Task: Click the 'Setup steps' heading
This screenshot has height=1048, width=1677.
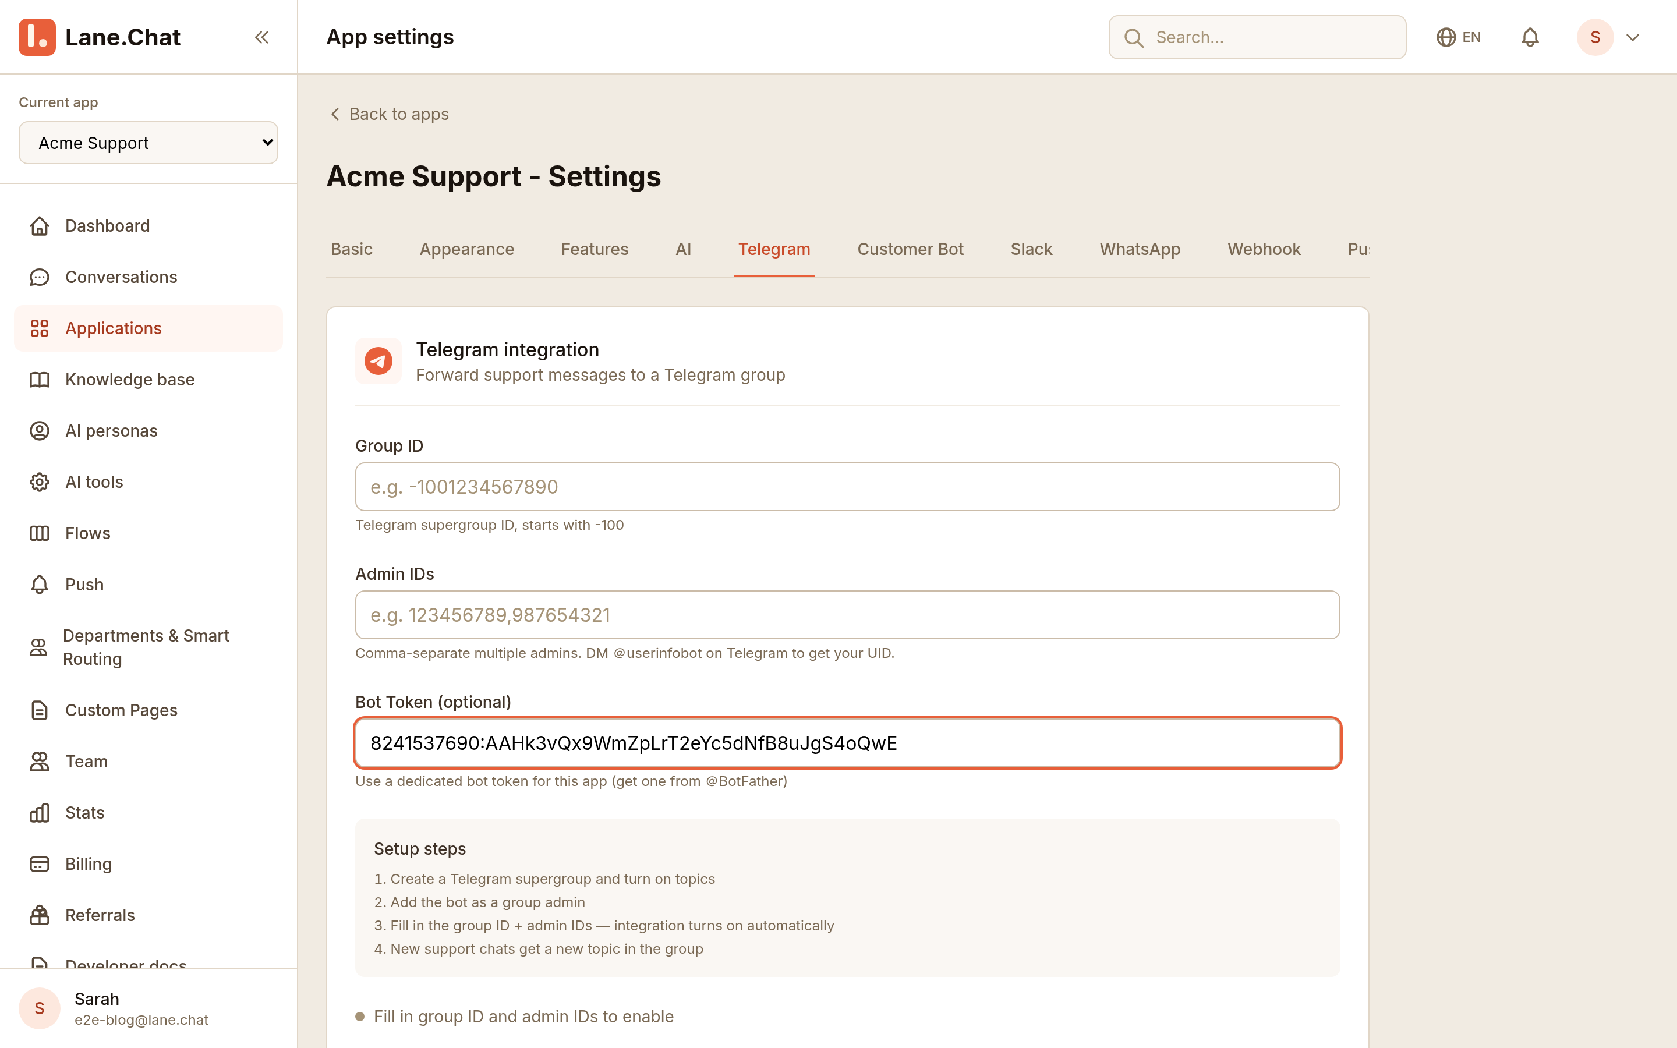Action: (420, 849)
